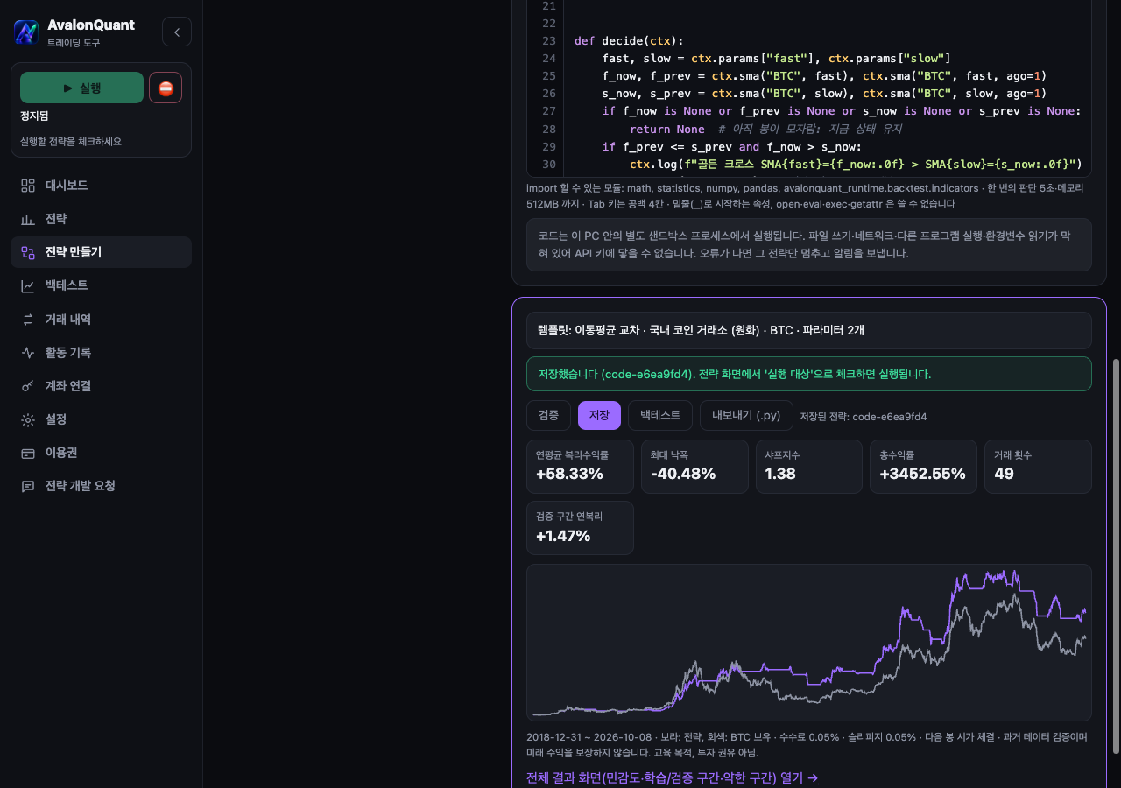Viewport: 1121px width, 788px height.
Task: Click the page vertical scrollbar thumb
Action: point(1116,556)
